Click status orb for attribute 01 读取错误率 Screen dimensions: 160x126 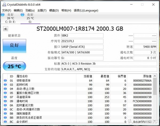[5, 81]
